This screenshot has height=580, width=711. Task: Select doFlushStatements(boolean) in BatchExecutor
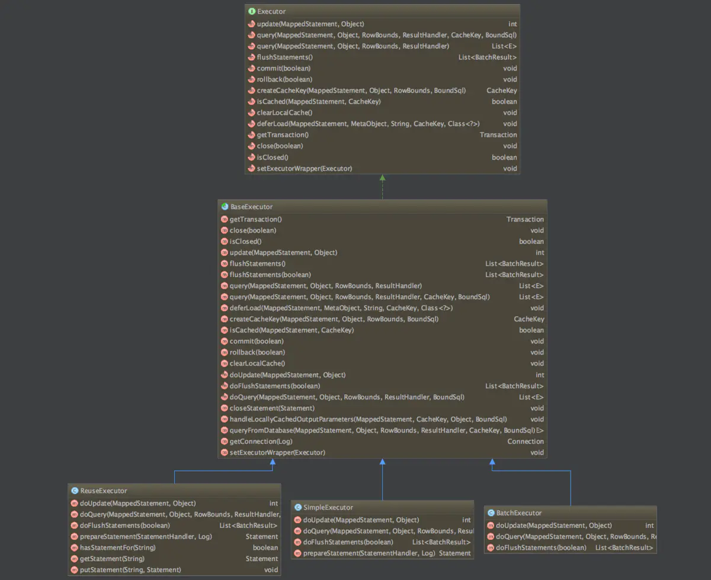[x=541, y=548]
